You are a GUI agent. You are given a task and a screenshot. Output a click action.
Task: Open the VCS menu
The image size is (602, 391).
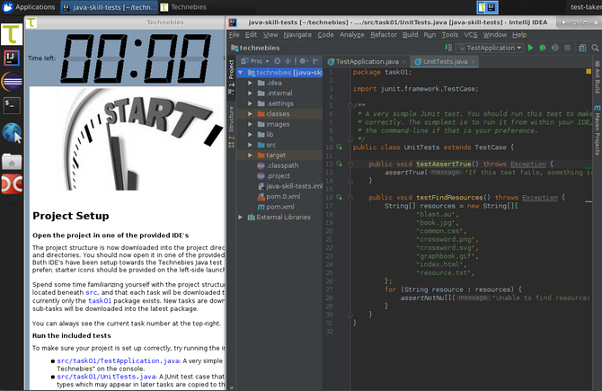[470, 34]
